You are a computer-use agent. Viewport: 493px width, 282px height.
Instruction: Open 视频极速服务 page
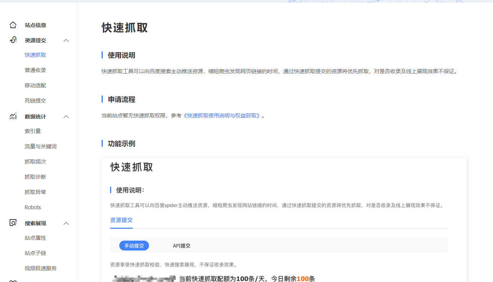pyautogui.click(x=41, y=268)
